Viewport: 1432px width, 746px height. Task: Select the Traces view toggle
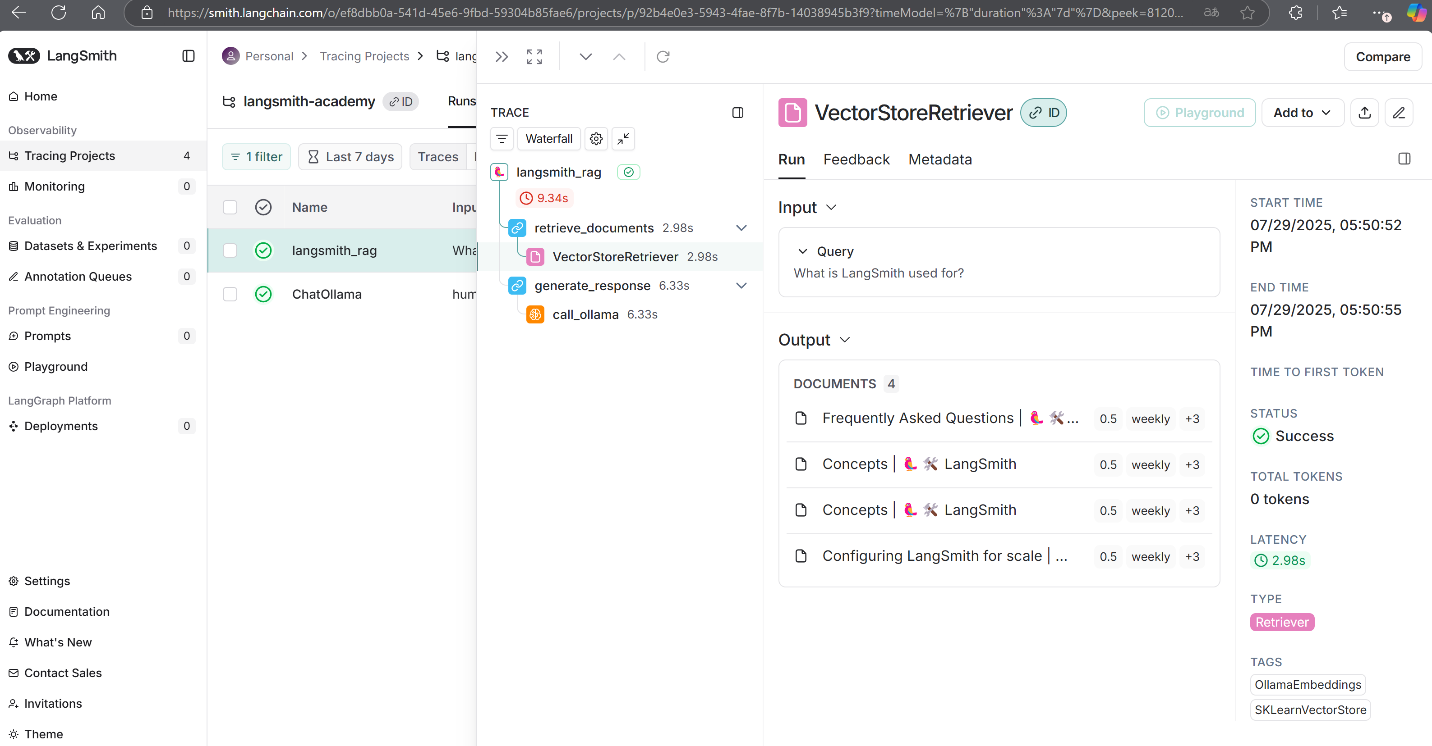coord(438,157)
